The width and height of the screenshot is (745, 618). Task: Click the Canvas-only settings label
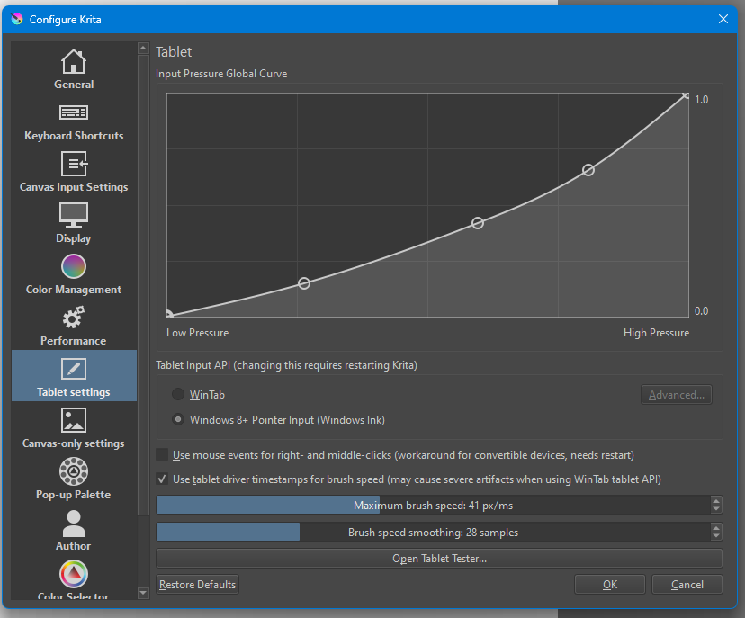73,443
